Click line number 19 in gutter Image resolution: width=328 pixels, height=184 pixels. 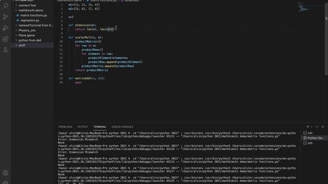pos(61,78)
